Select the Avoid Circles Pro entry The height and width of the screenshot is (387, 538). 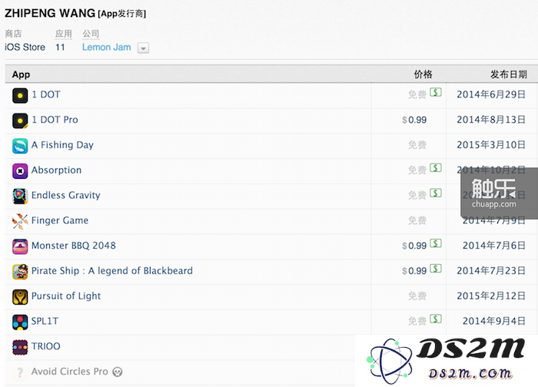pos(70,372)
